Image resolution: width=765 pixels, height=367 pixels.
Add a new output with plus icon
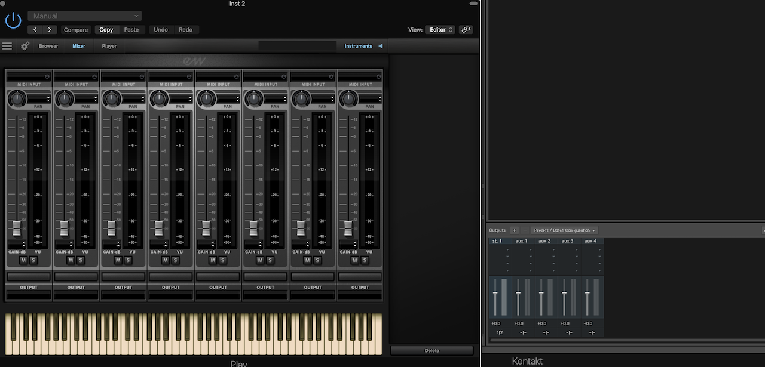coord(514,230)
